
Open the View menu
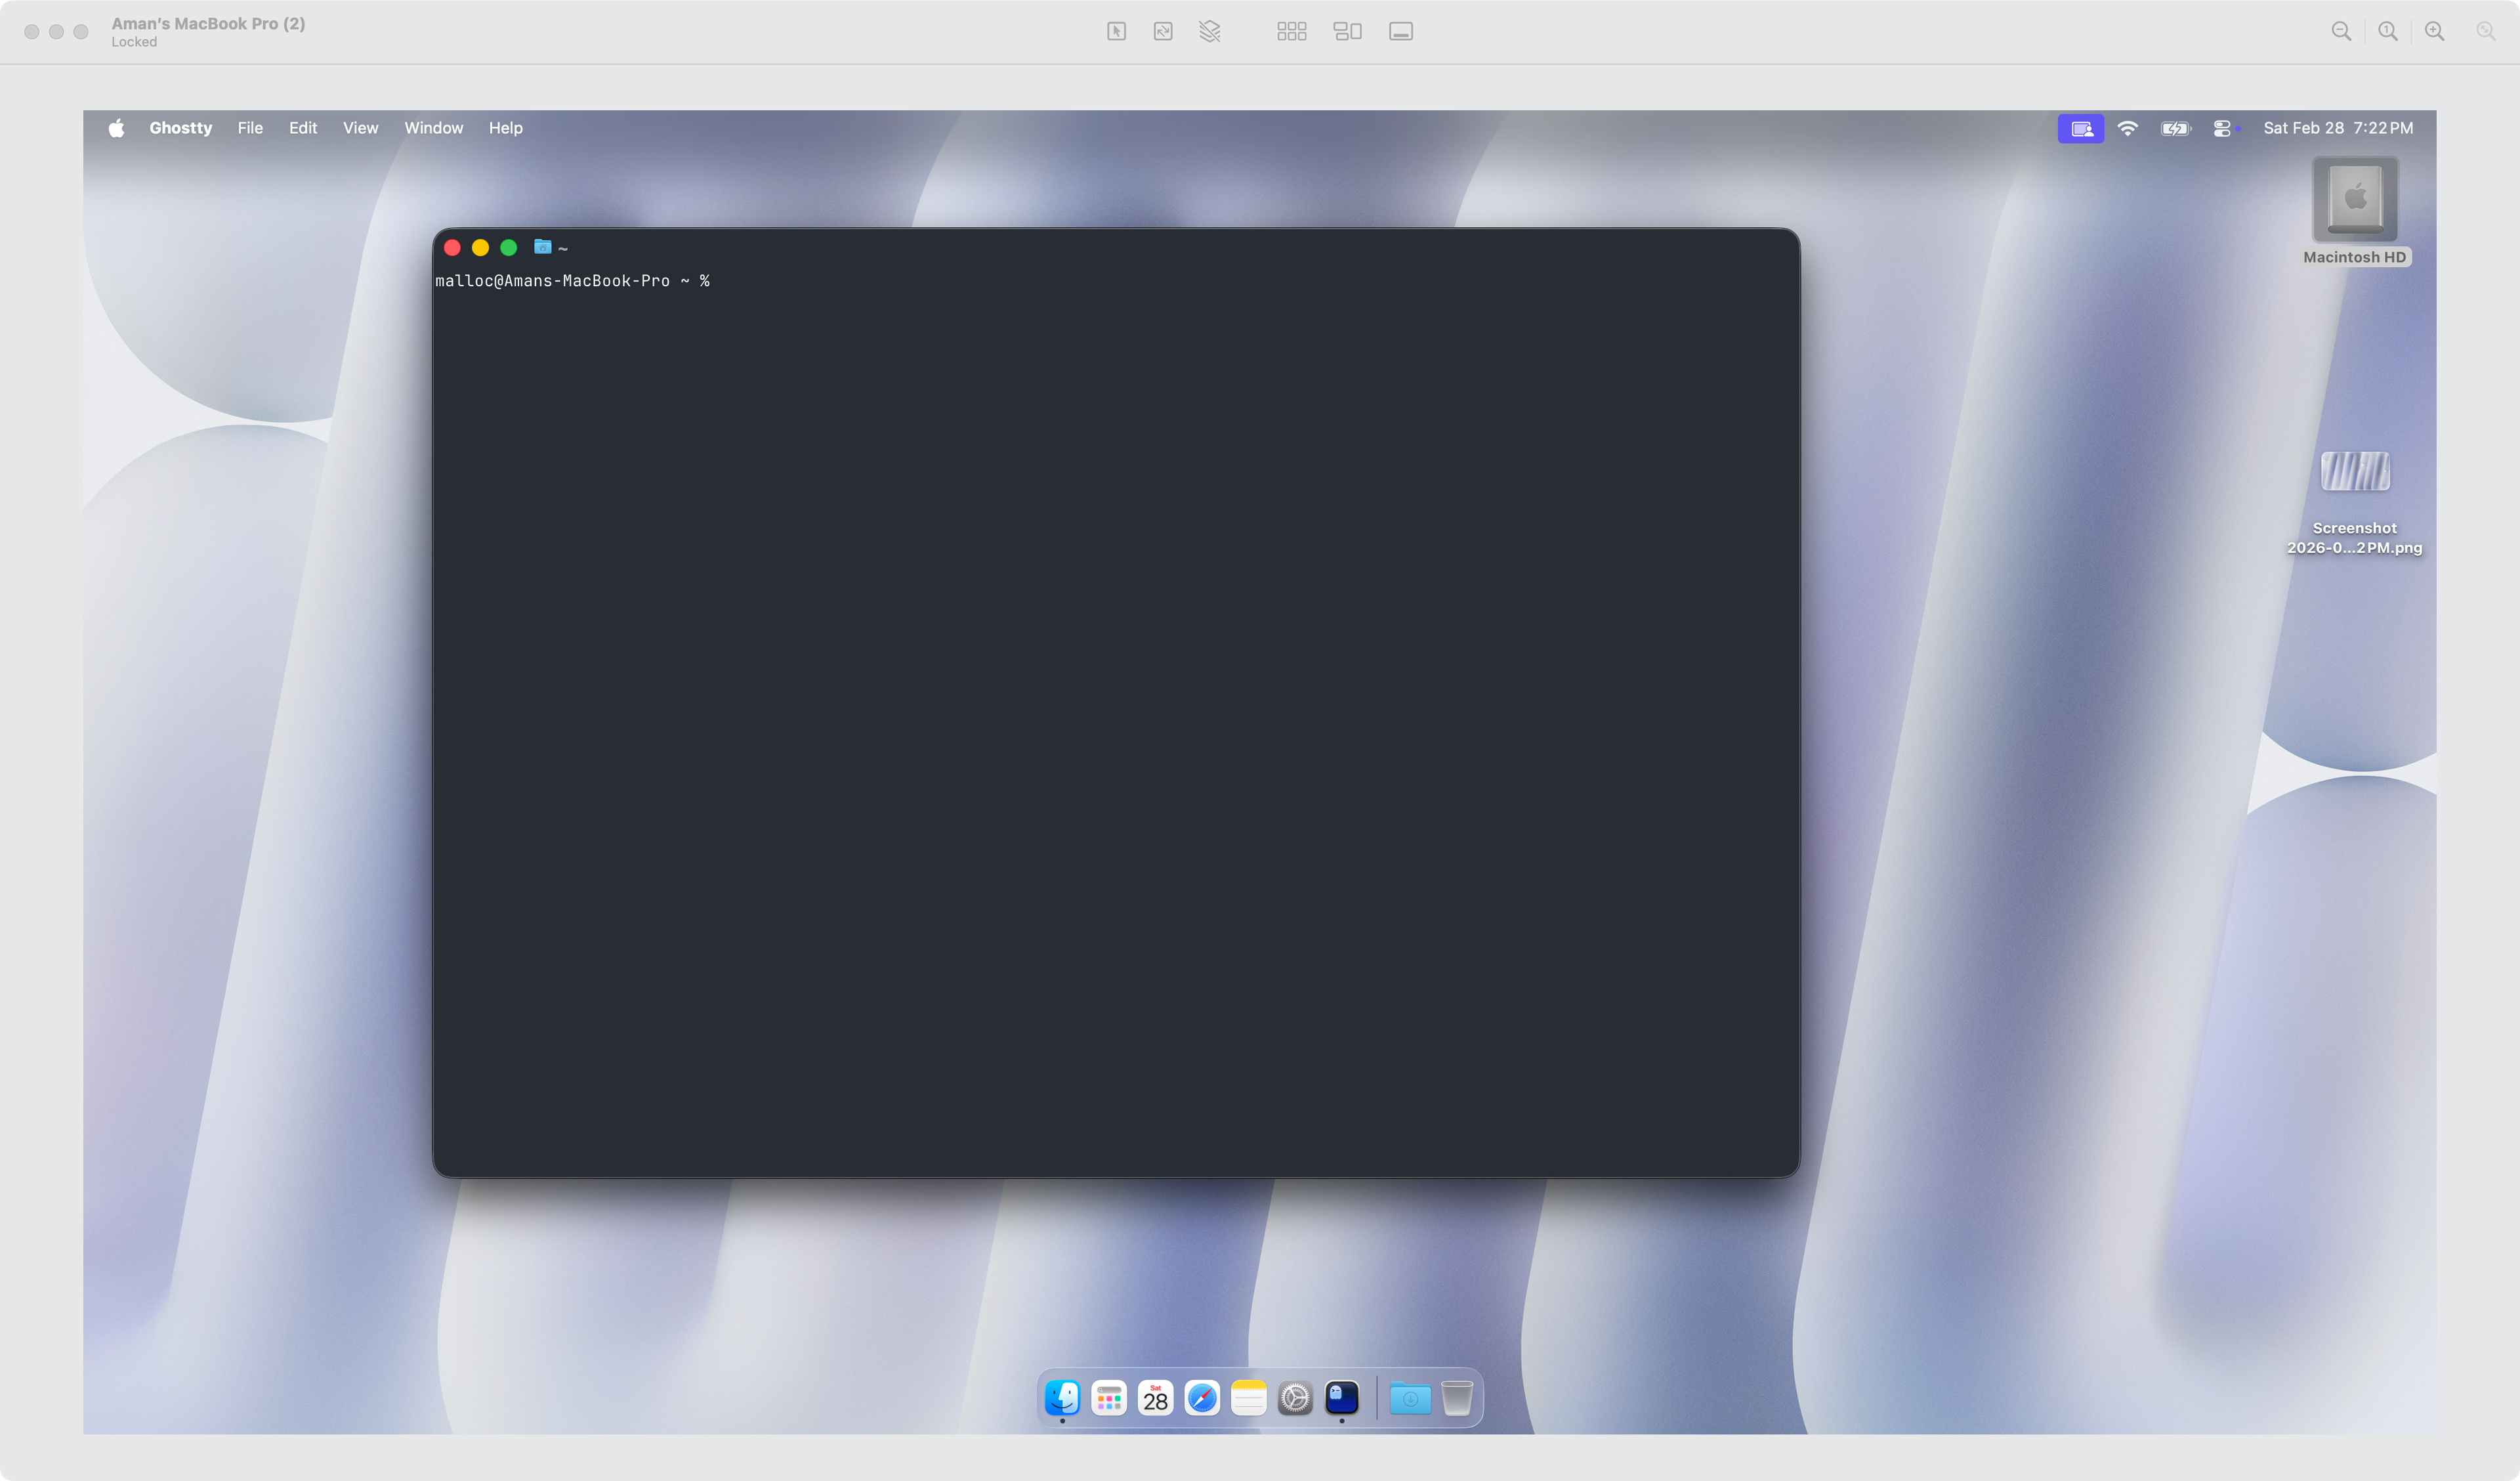(x=360, y=128)
